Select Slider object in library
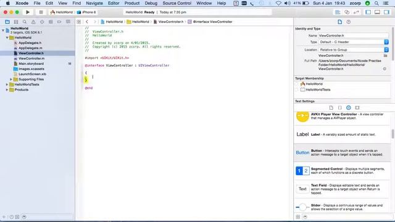Viewport: 395px width, 222px height. click(x=343, y=207)
